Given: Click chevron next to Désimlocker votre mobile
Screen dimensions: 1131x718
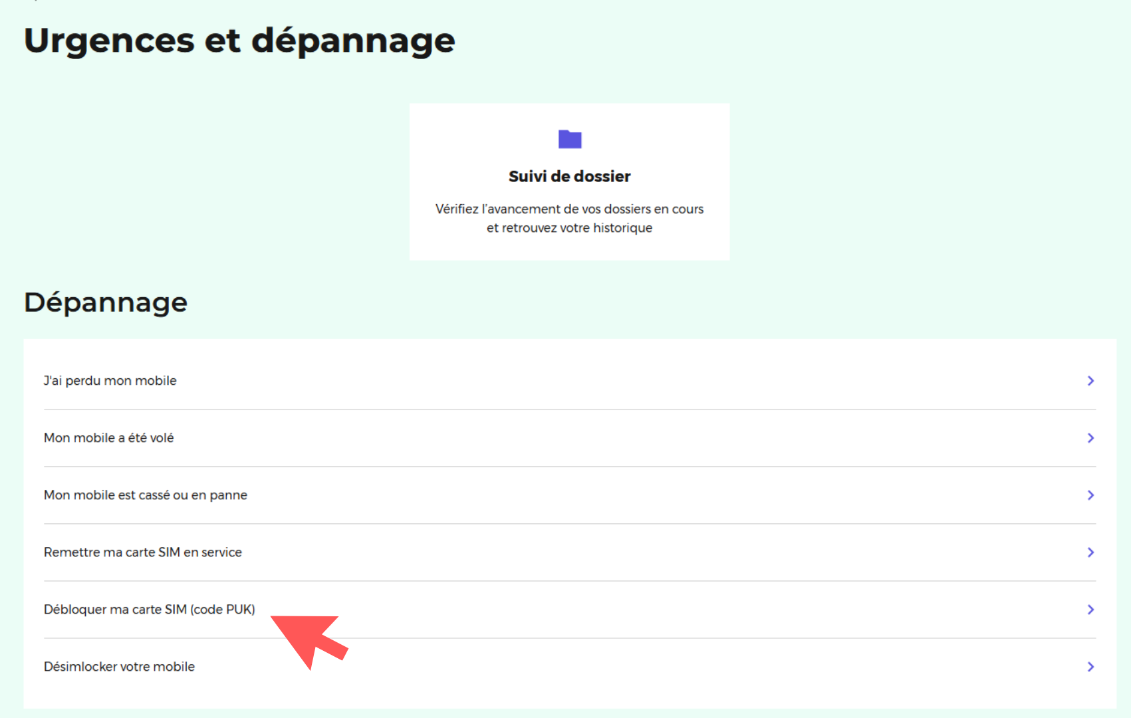Looking at the screenshot, I should pyautogui.click(x=1090, y=667).
